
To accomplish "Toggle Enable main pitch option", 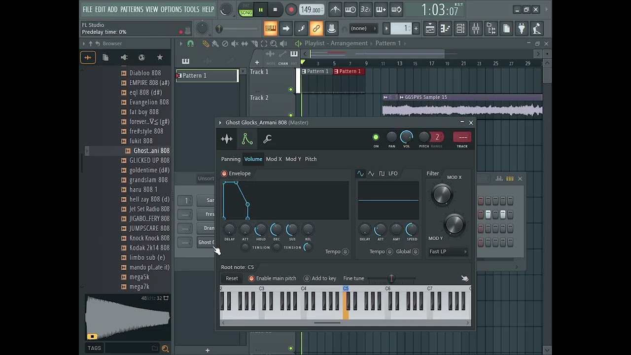I will click(272, 279).
